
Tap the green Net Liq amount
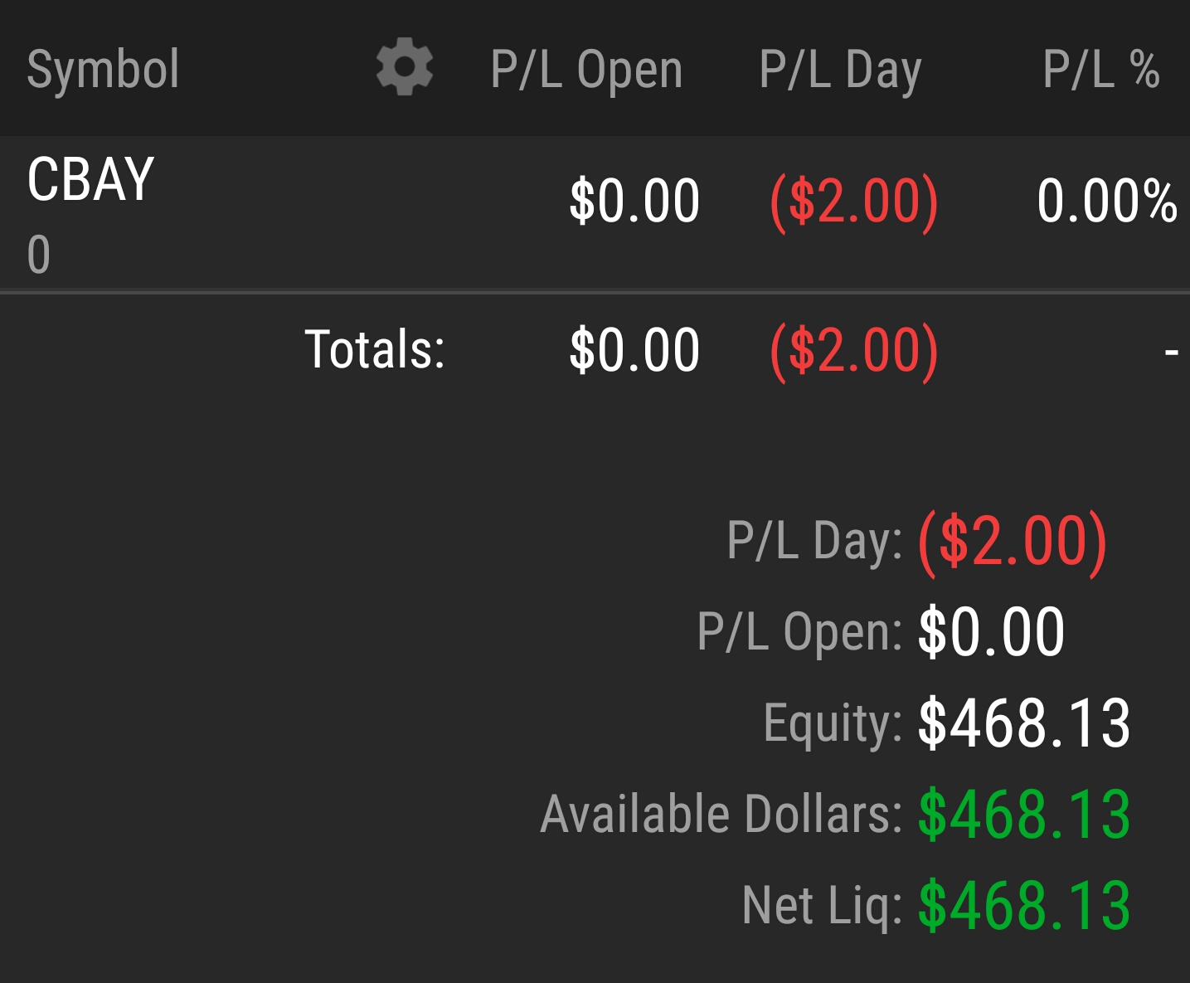pyautogui.click(x=1024, y=905)
